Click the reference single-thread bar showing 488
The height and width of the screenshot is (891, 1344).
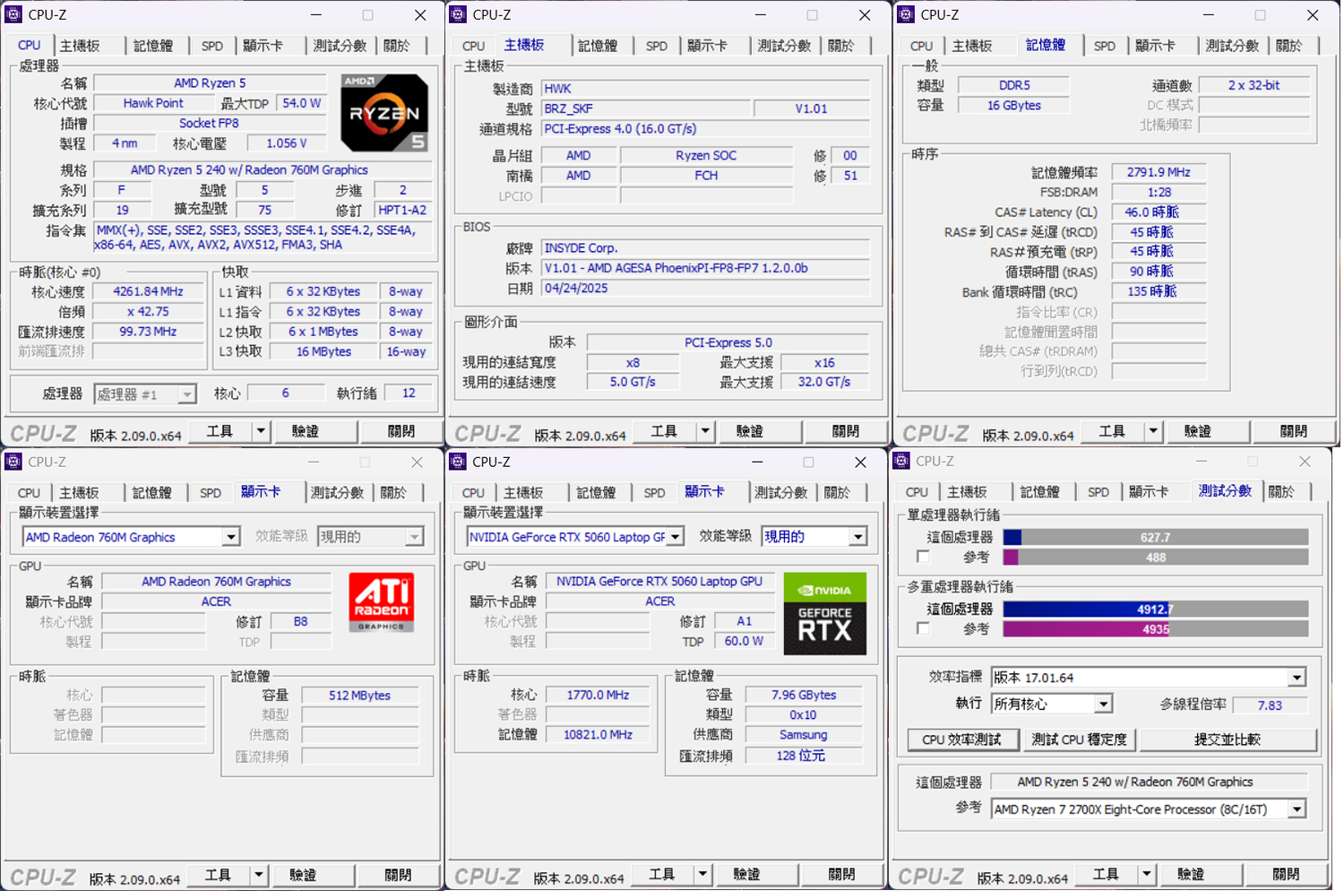1156,557
